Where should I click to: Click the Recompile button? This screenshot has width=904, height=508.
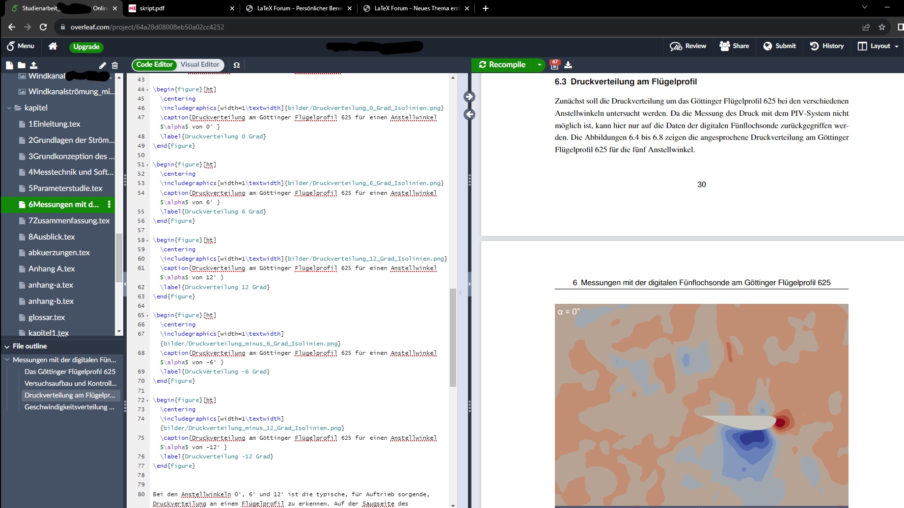click(502, 65)
